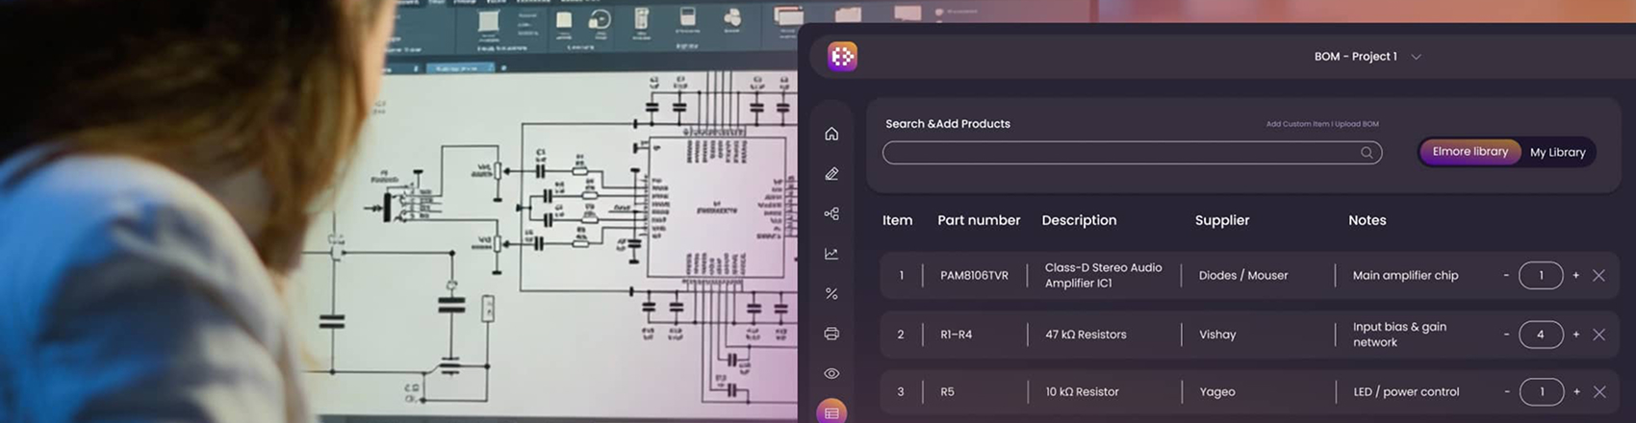
Task: Click Upload BOM link
Action: [1357, 124]
